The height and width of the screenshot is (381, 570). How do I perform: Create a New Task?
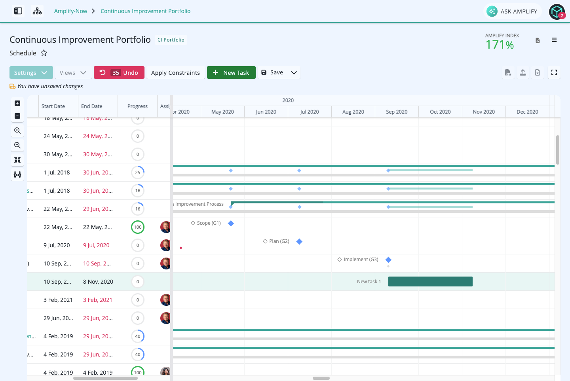[231, 72]
